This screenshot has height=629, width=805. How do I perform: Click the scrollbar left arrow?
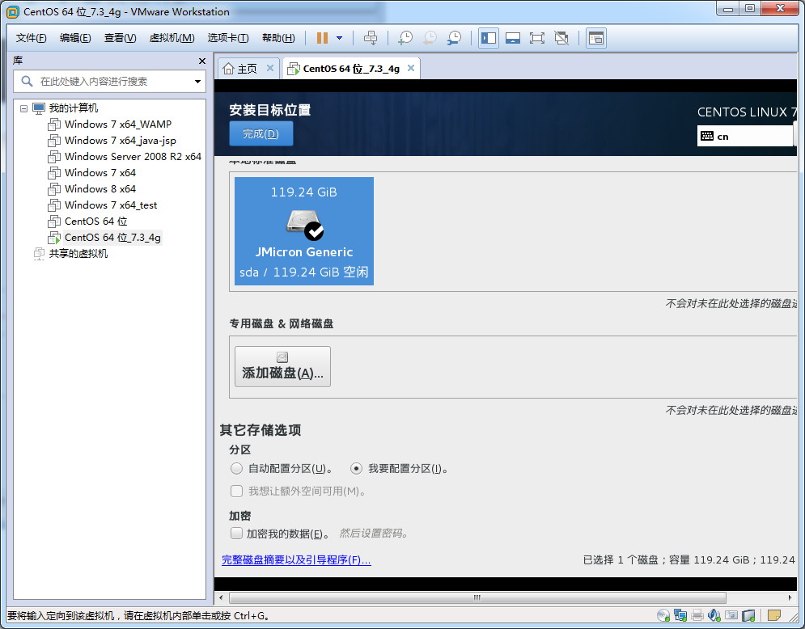pyautogui.click(x=221, y=597)
